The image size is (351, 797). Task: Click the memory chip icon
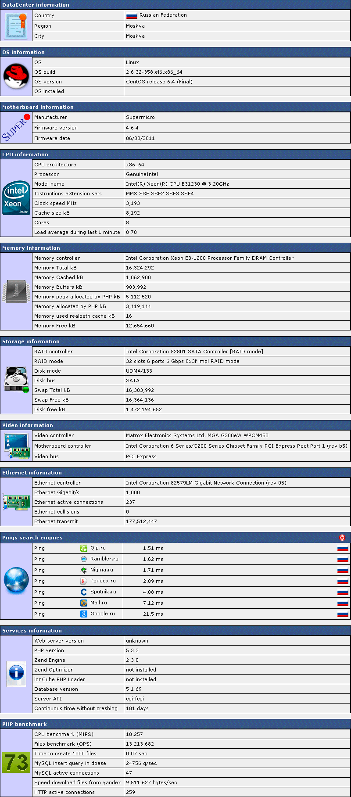tap(16, 291)
